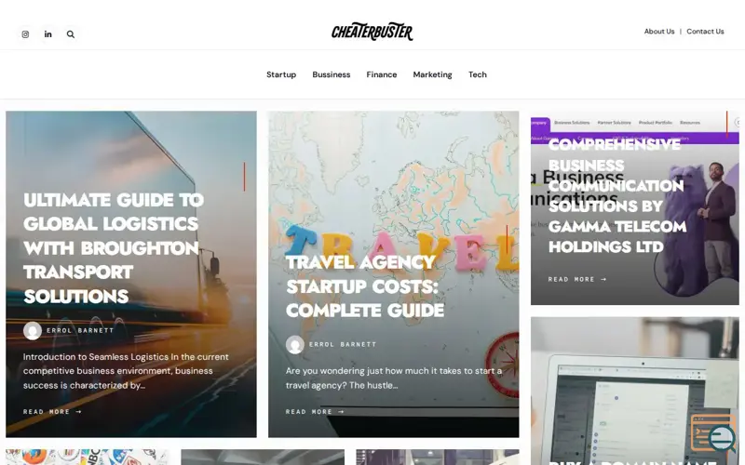Click Errol Barnett avatar on travel post

coord(294,344)
